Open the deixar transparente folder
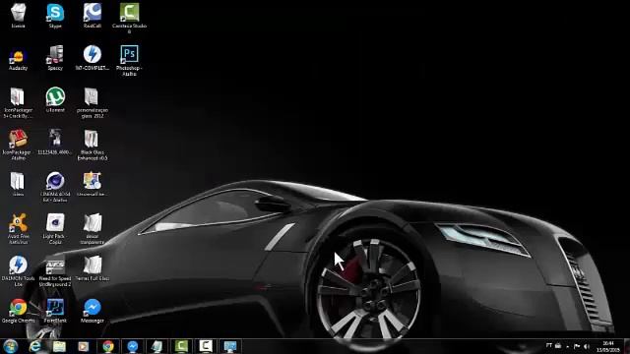Screen dimensions: 630x354 tap(92, 229)
